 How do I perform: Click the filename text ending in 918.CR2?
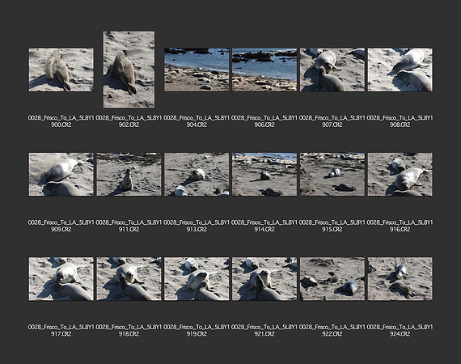coord(129,331)
